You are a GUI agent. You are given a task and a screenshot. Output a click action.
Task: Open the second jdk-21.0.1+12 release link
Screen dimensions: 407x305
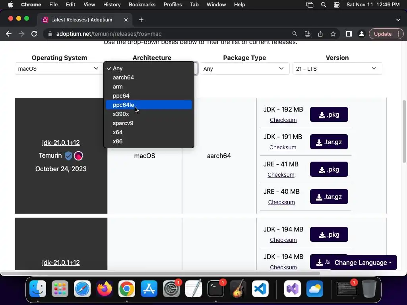(x=61, y=263)
